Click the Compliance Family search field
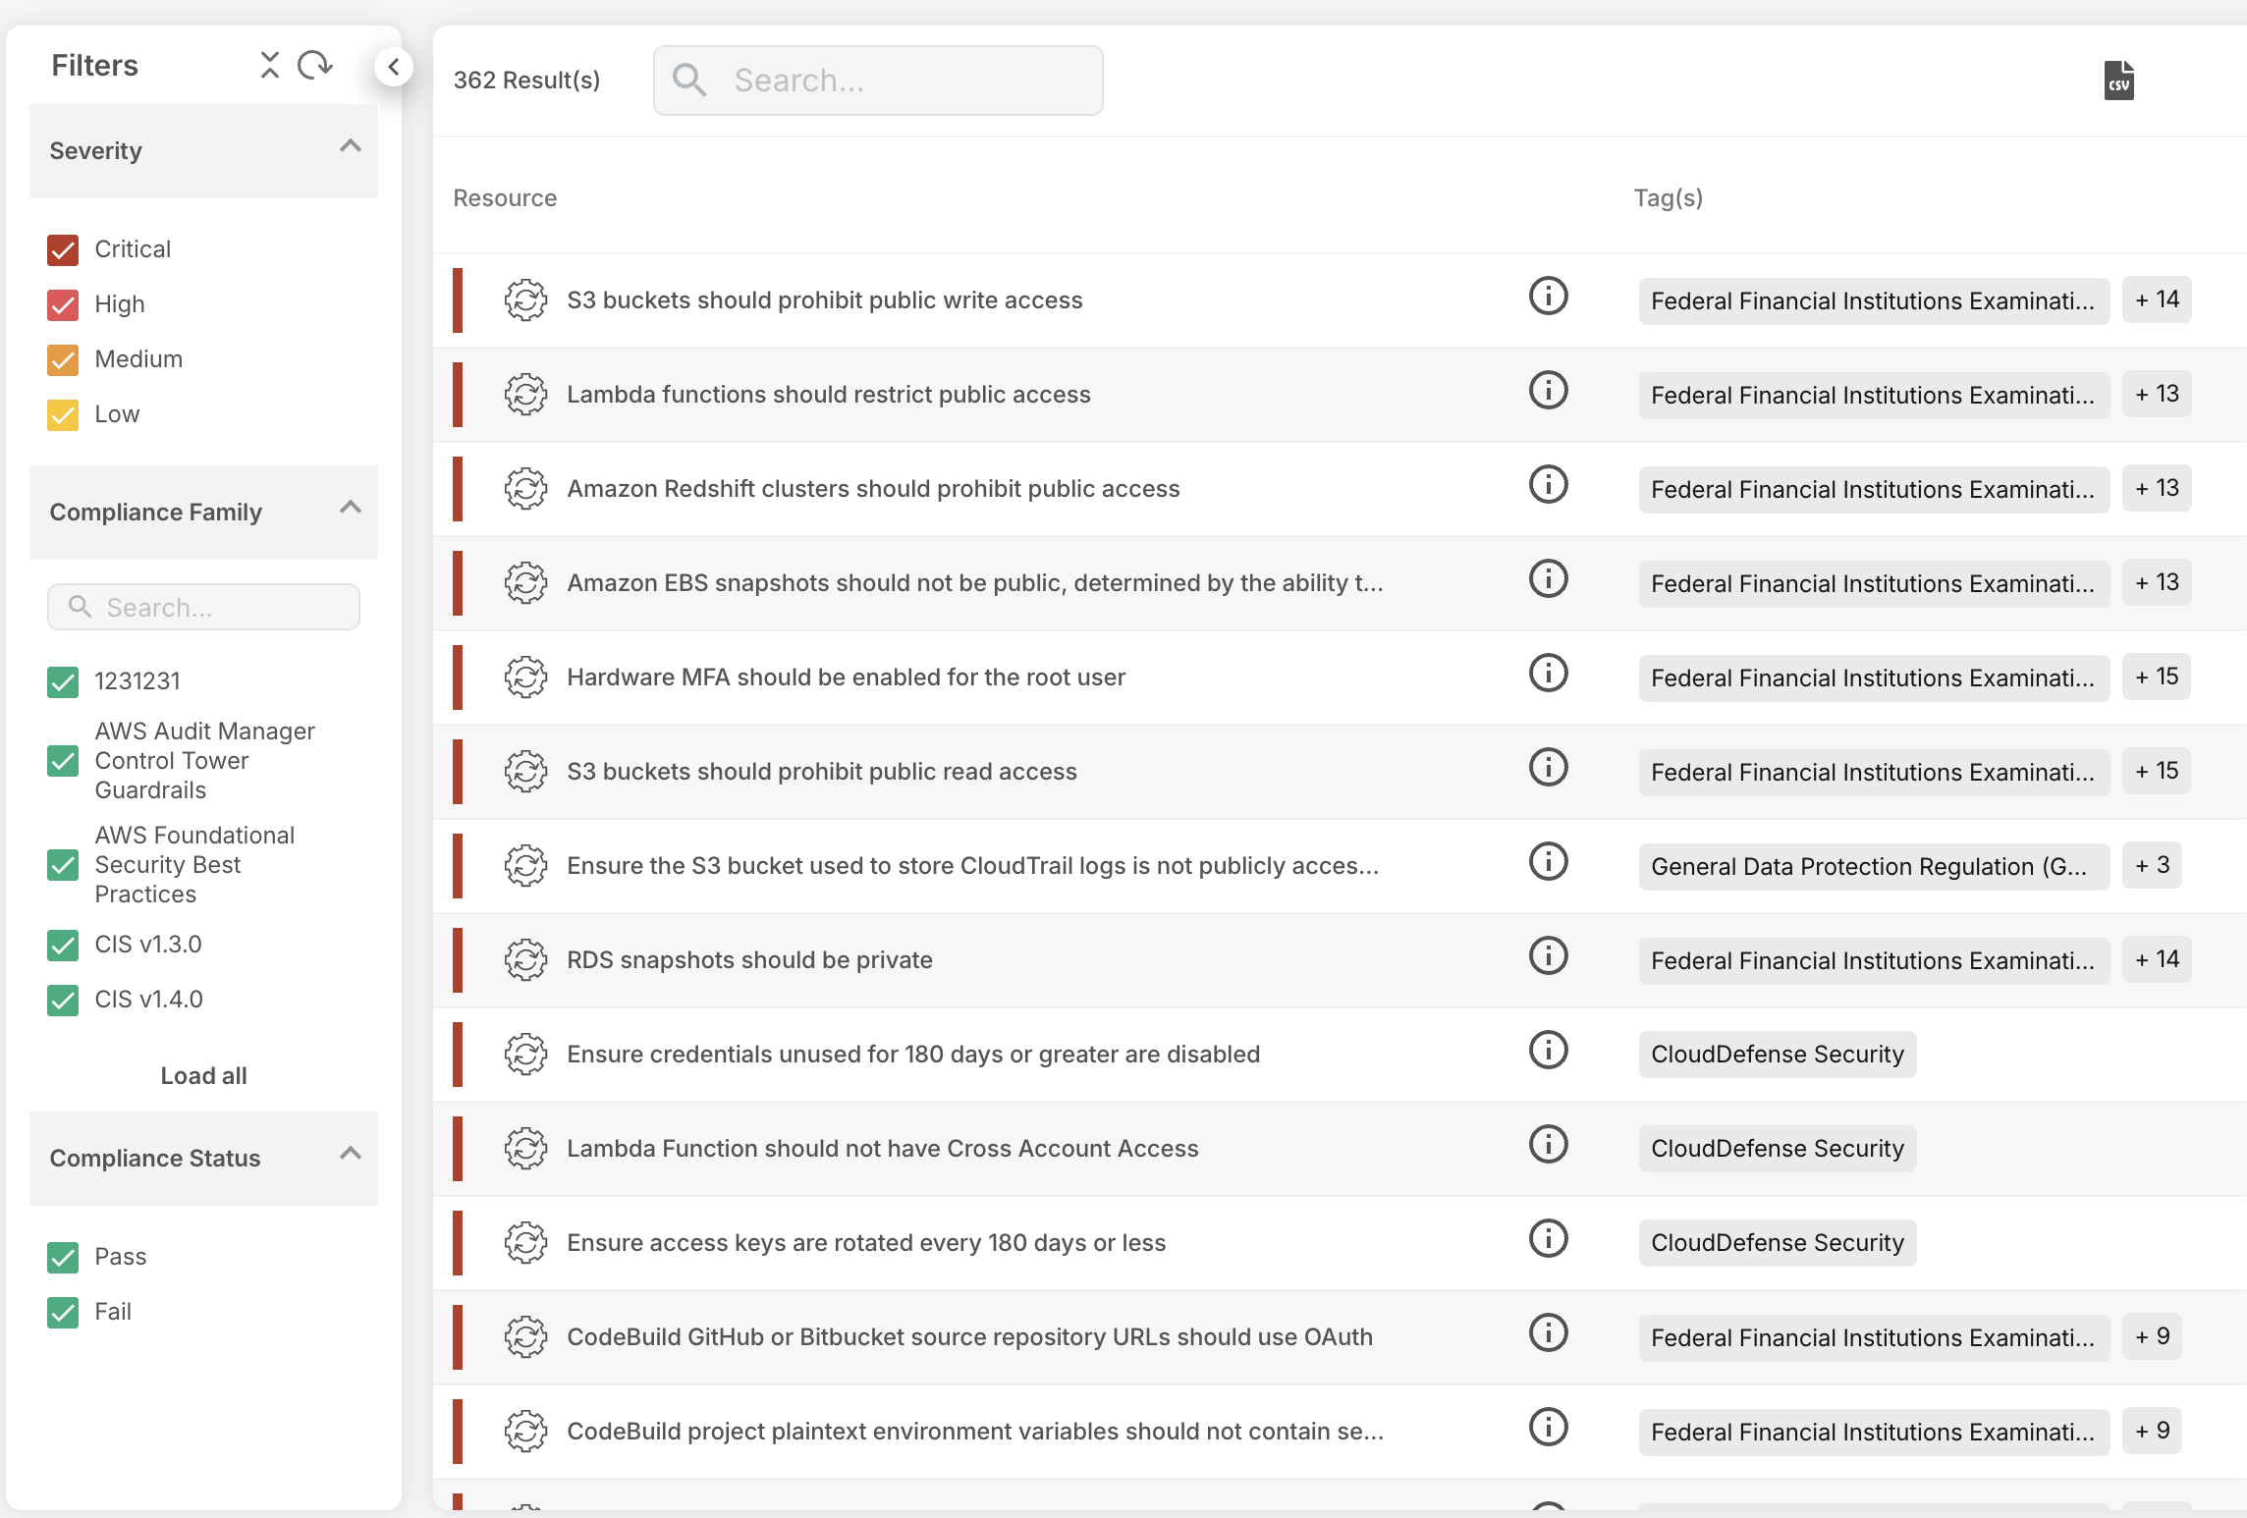The image size is (2247, 1518). point(204,608)
